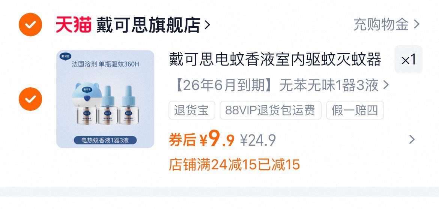Viewport: 439px width, 209px height.
Task: Tap the 戴可思 brand badge on the thumbnail
Action: click(66, 57)
